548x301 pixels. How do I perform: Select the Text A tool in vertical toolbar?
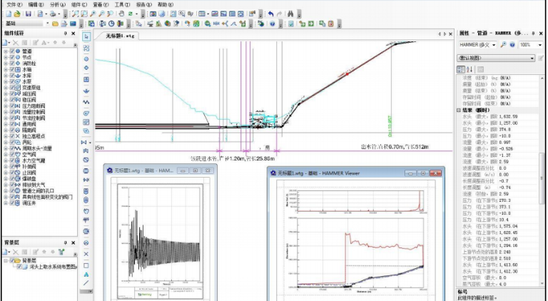pos(86,275)
